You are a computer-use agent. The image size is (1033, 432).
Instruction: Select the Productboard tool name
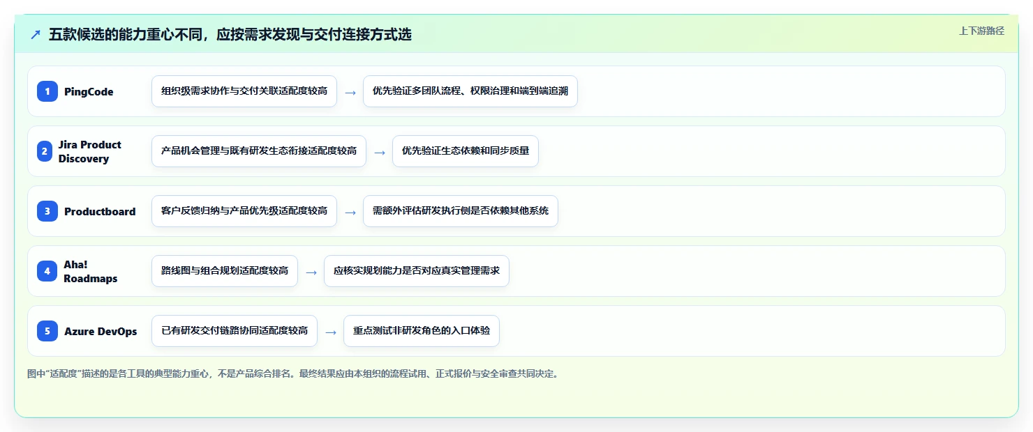tap(100, 212)
